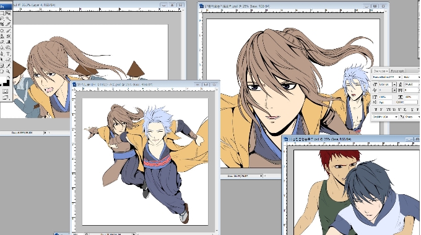The height and width of the screenshot is (235, 421).
Task: Open the text Color swatch in Character panel
Action: tap(411, 102)
